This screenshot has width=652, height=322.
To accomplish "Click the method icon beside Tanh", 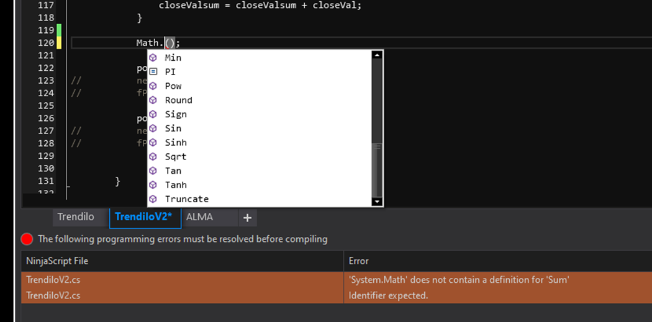I will click(153, 185).
